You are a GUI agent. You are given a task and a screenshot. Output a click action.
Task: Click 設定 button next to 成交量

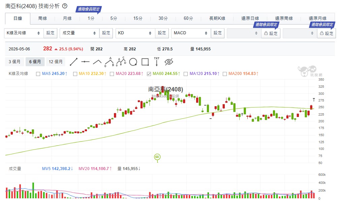pos(106,33)
